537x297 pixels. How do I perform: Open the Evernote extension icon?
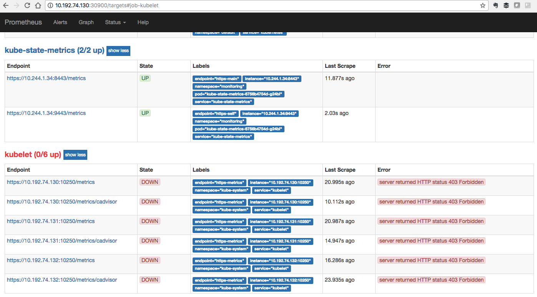pyautogui.click(x=495, y=5)
